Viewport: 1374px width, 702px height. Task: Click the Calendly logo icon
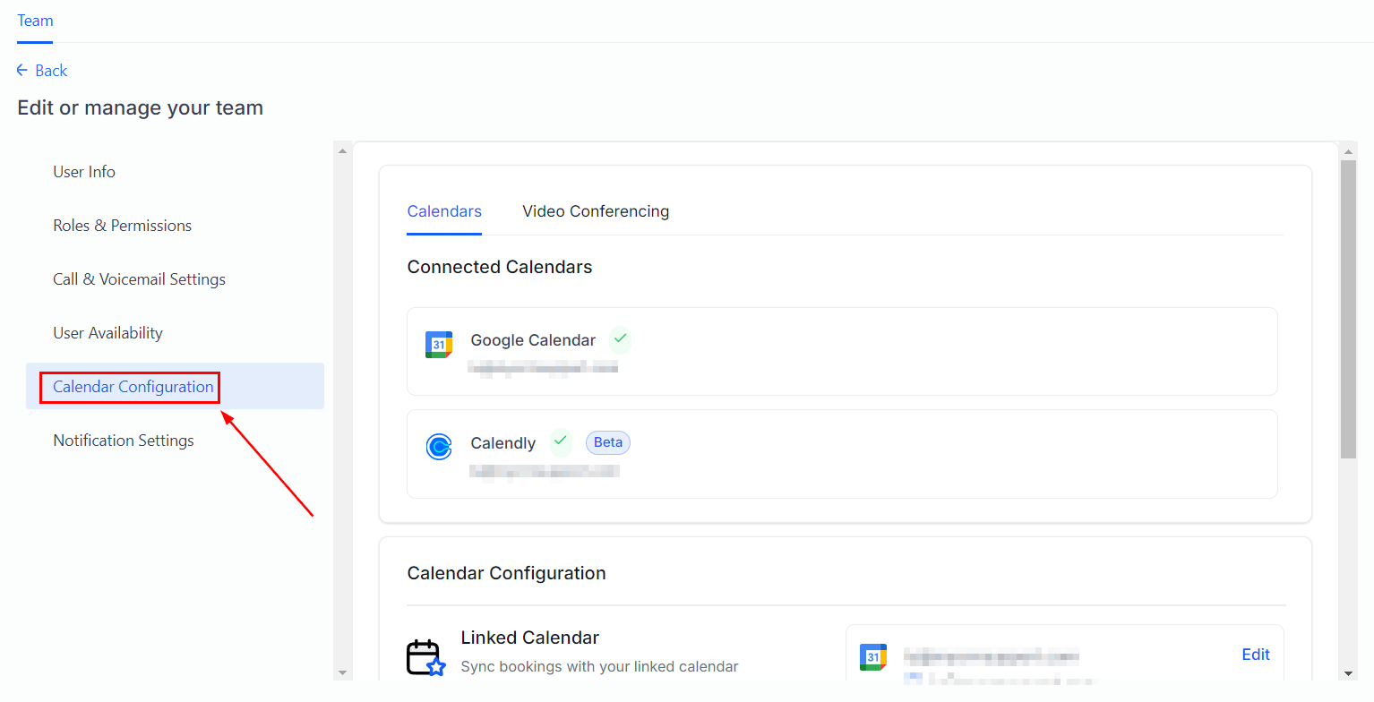click(x=439, y=446)
